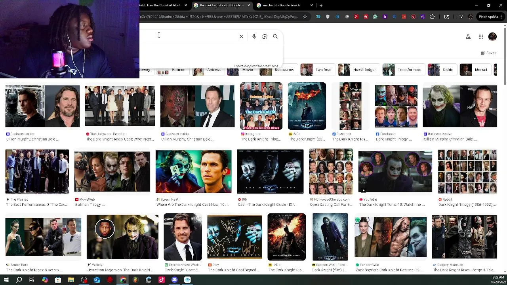Close the dark knight cast tab
This screenshot has height=285, width=507.
(249, 5)
